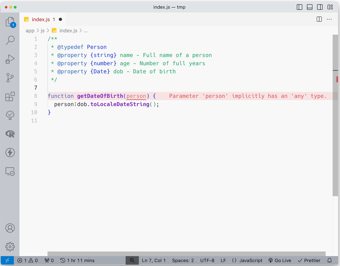Viewport: 340px width, 266px height.
Task: Open the remote window status button
Action: pos(7,260)
